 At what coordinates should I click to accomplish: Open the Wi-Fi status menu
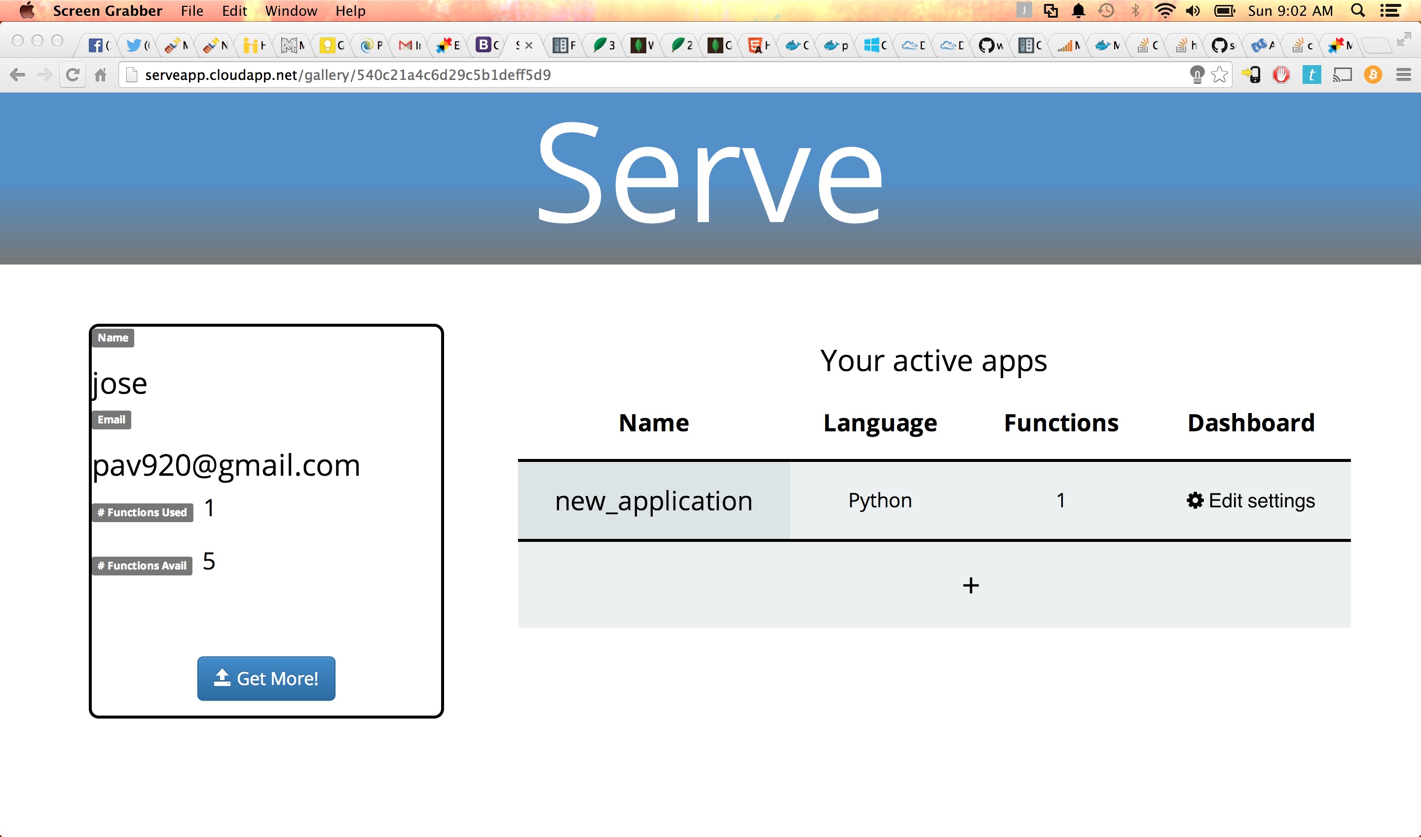[1164, 11]
